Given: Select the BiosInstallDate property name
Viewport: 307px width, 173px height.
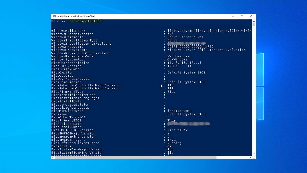Looking at the screenshot, I should point(67,101).
